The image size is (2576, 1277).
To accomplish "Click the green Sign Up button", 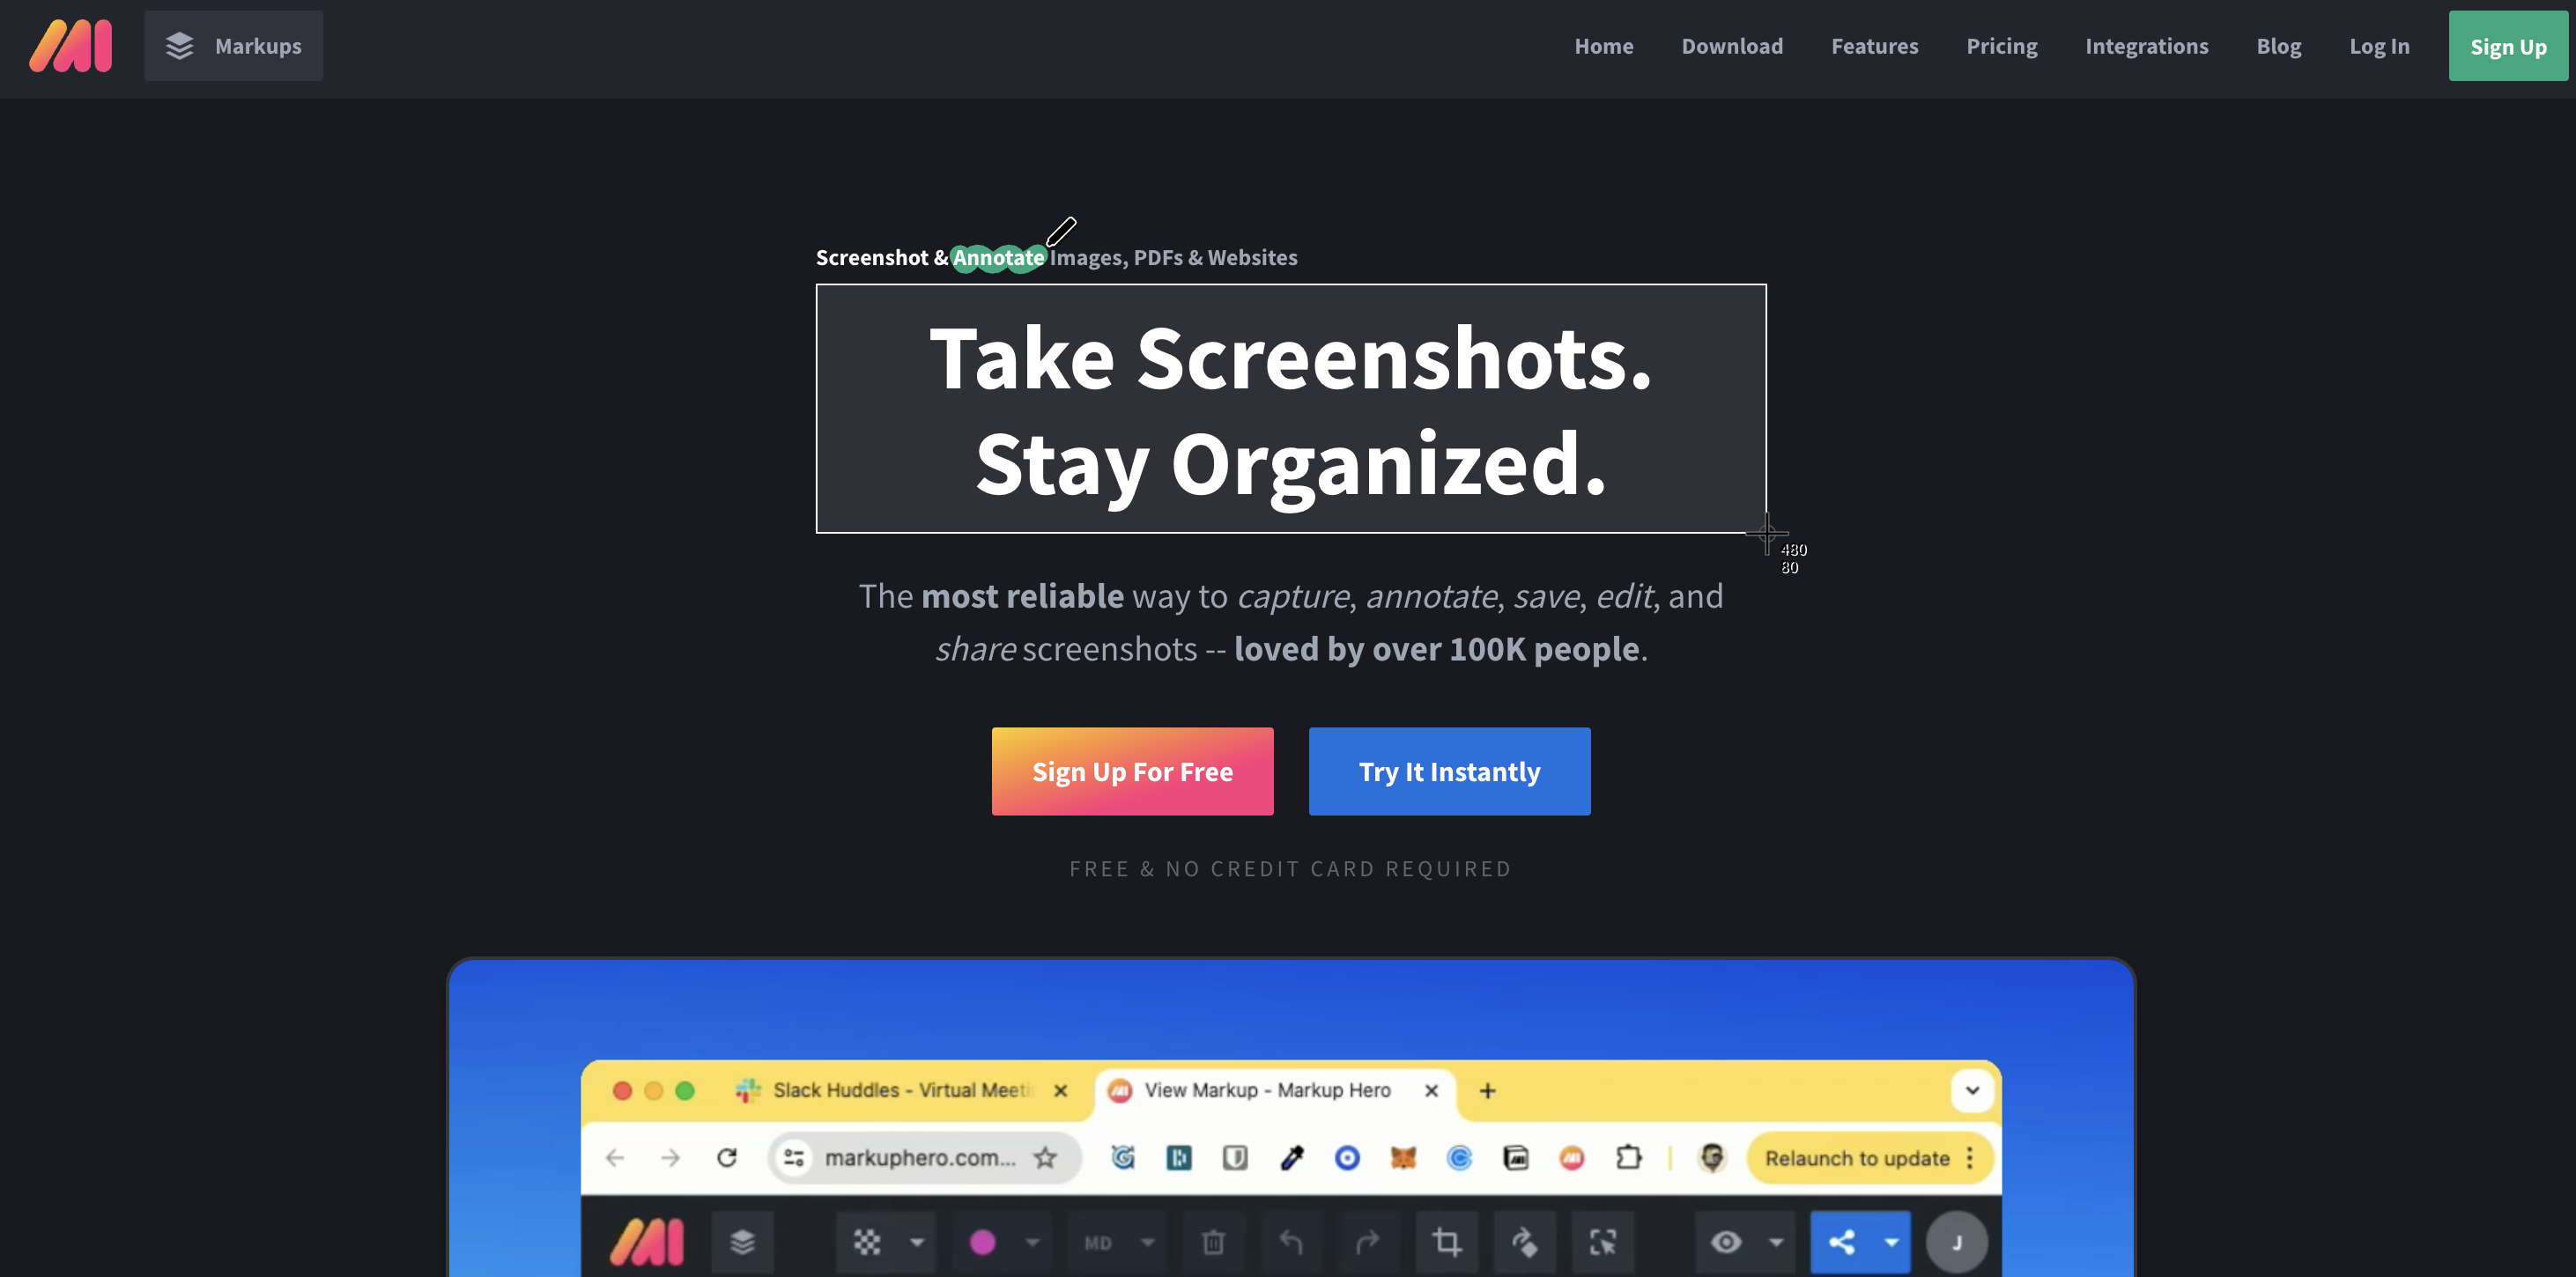I will click(x=2508, y=46).
